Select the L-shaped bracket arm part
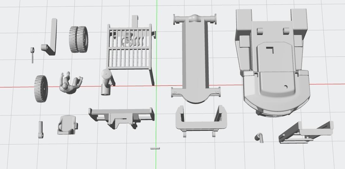 50,37
